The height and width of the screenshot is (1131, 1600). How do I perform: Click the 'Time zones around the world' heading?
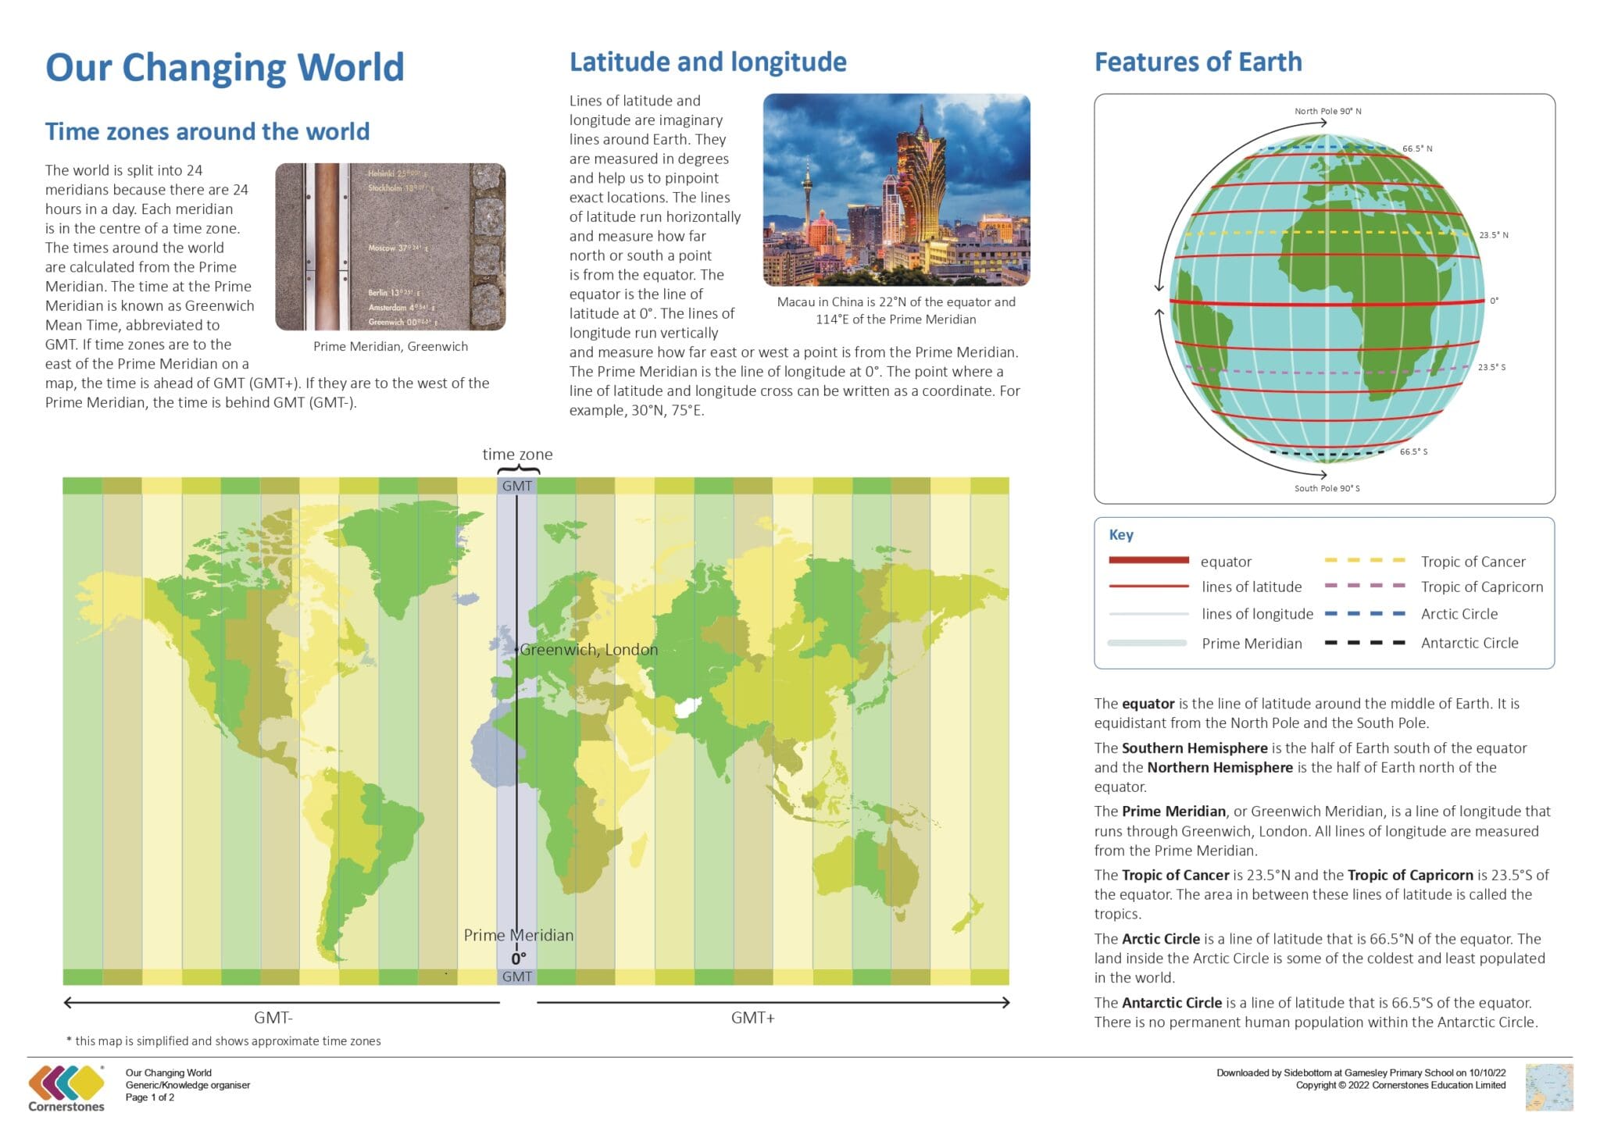(x=207, y=131)
